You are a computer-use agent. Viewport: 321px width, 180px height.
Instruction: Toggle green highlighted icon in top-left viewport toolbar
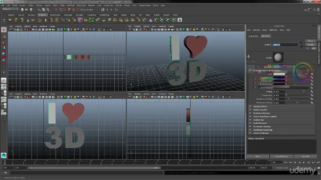click(x=65, y=30)
